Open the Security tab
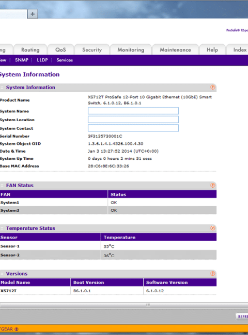This screenshot has height=335, width=248. (92, 49)
